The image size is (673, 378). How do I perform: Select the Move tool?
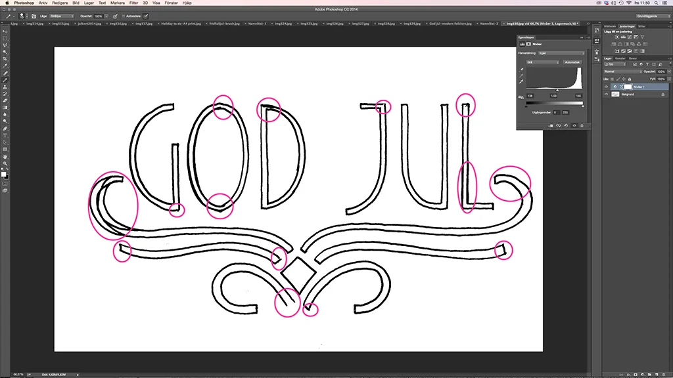click(x=5, y=31)
